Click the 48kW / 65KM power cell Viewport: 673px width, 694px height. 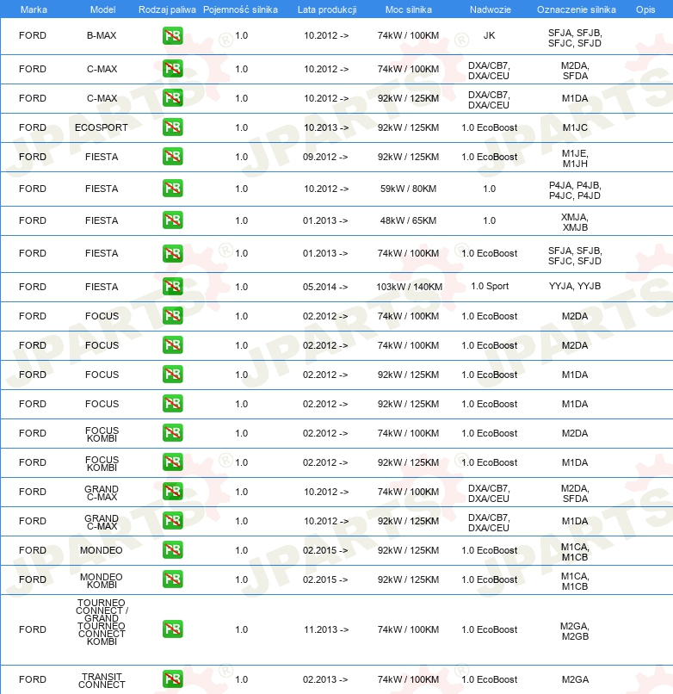[408, 220]
